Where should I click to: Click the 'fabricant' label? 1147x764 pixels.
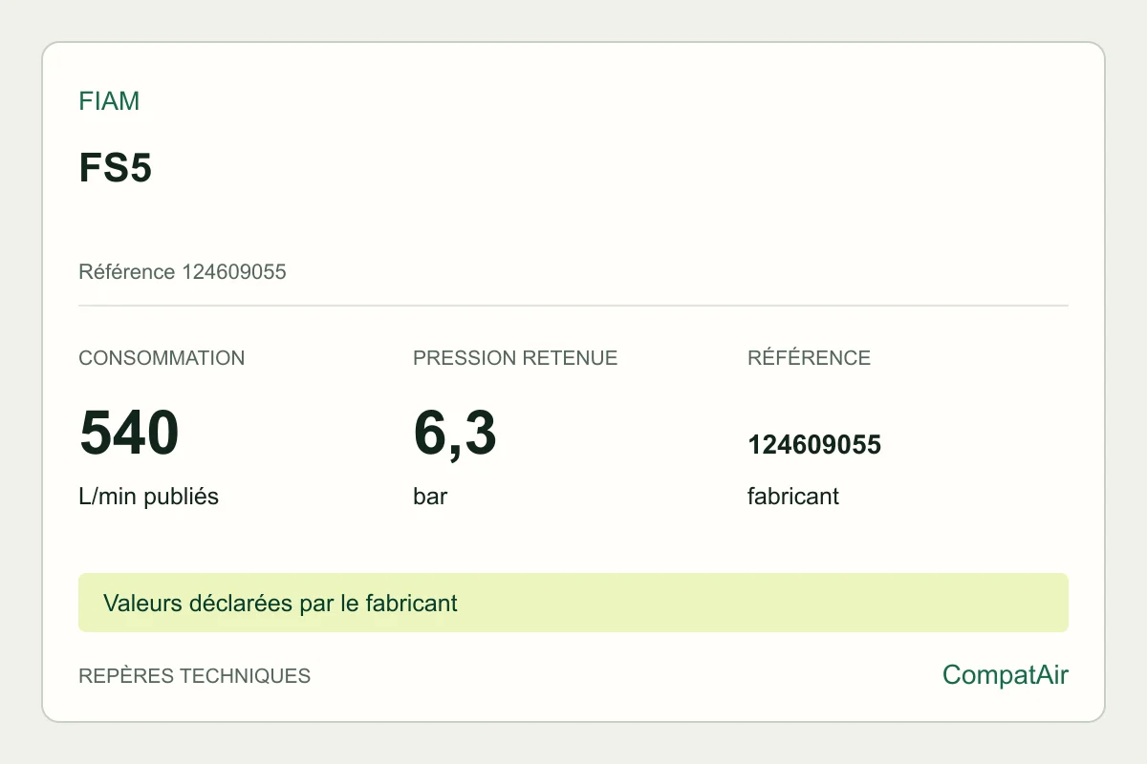[x=793, y=497]
